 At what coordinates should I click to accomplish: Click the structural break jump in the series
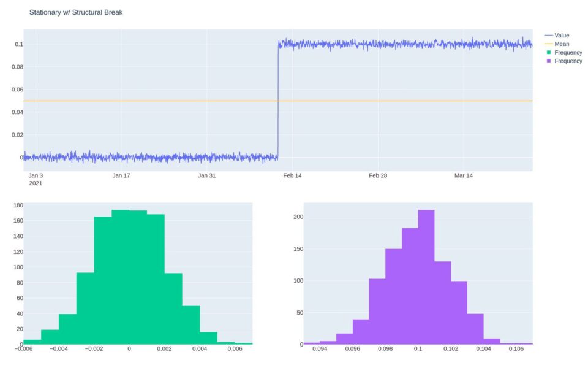coord(277,98)
